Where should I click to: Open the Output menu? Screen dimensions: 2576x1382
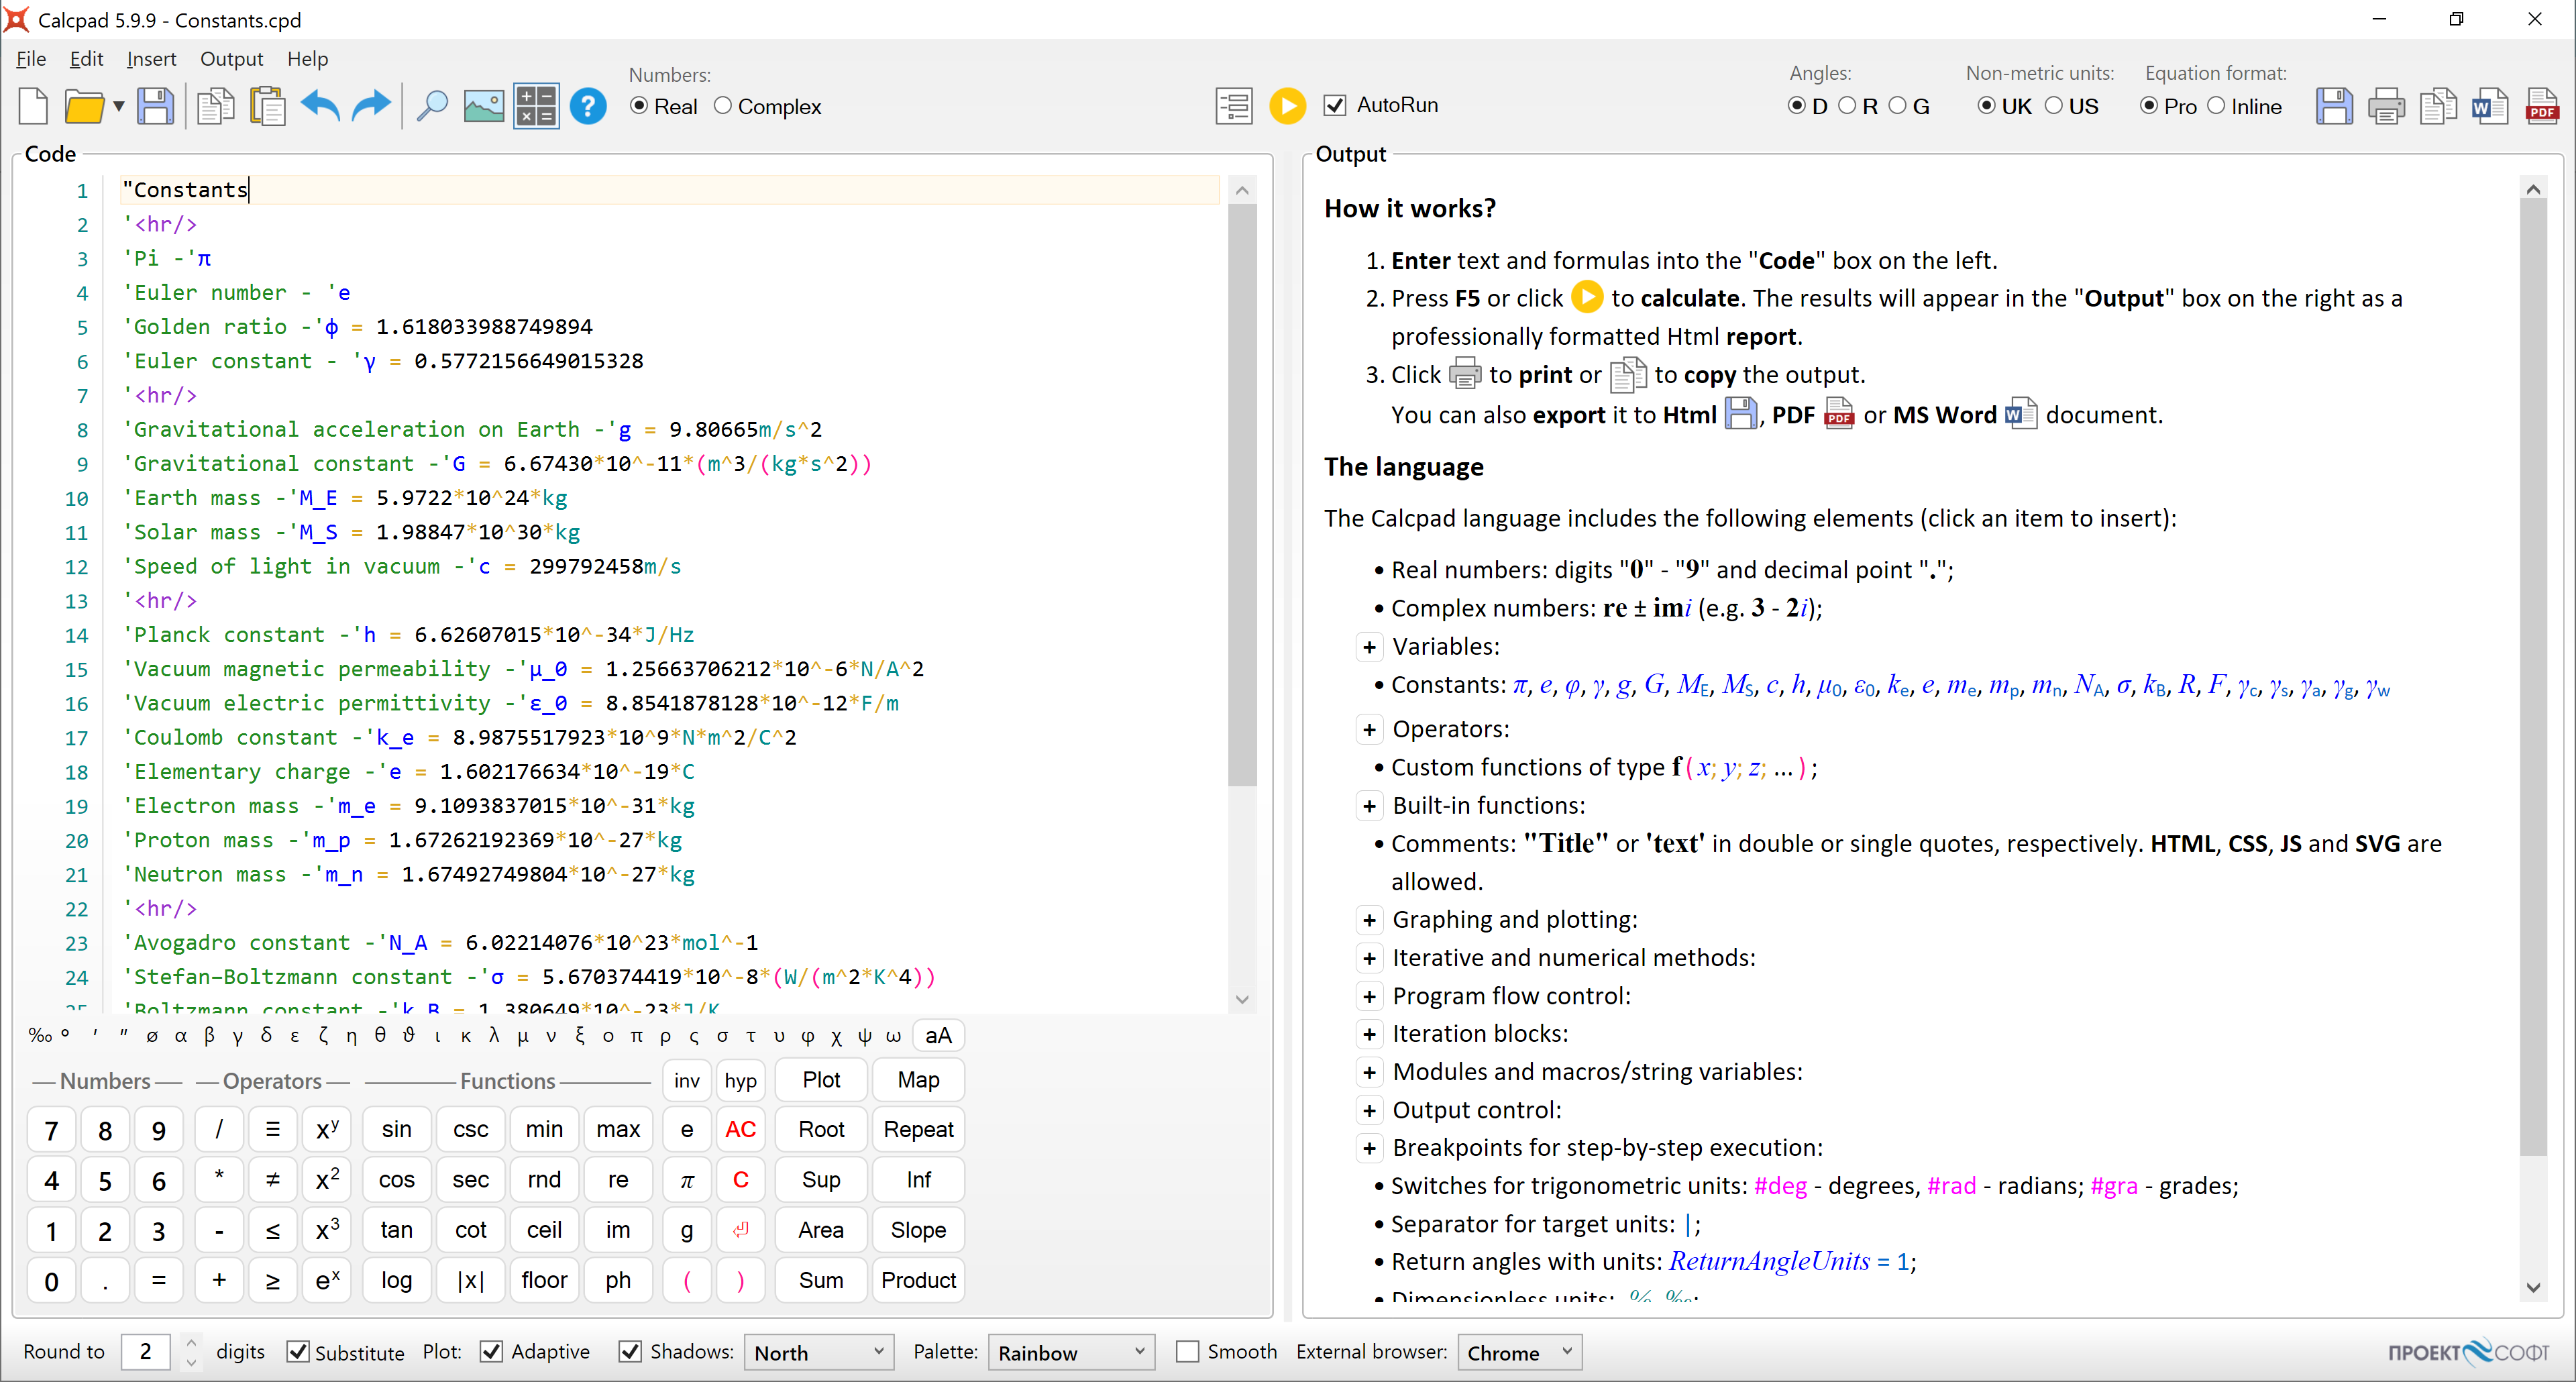232,58
